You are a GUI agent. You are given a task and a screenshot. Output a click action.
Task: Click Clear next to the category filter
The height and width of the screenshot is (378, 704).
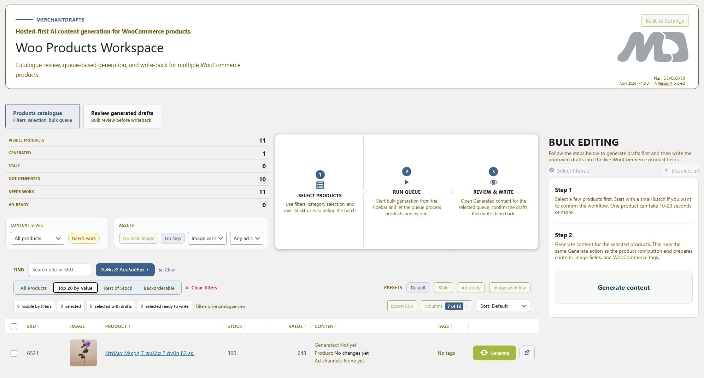tap(167, 270)
